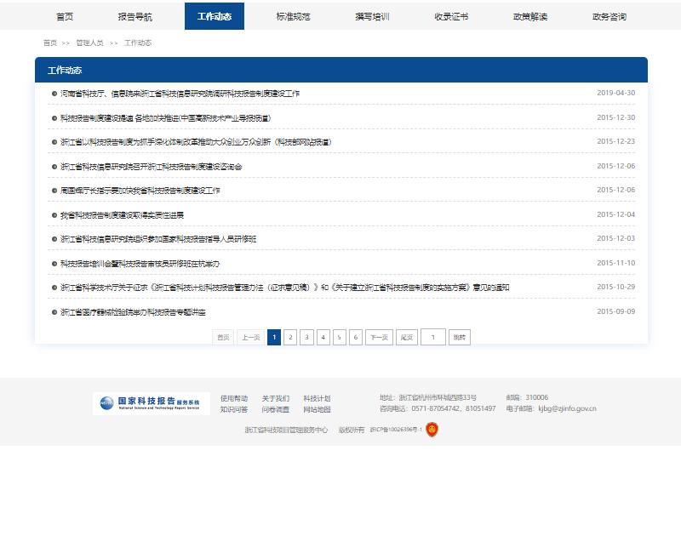Focus the page number input field
681x553 pixels.
coord(432,337)
